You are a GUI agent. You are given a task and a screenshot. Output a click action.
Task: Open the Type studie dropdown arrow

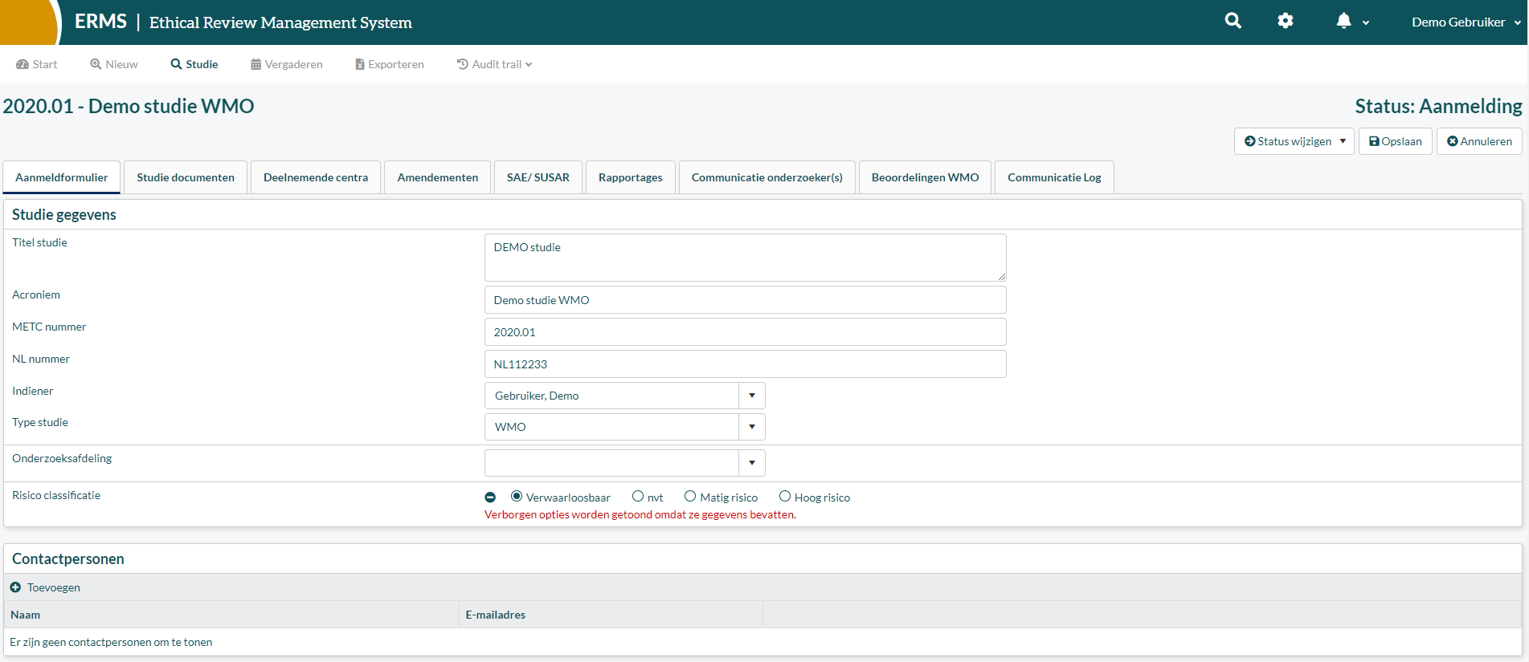point(752,427)
